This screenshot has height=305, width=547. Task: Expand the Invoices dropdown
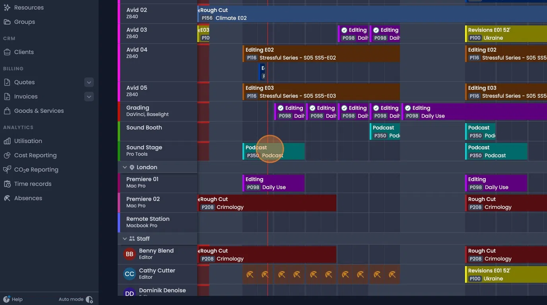click(89, 97)
